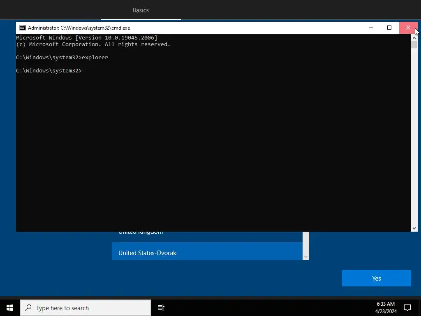Click the empty C:\Windows\system32 prompt line
Image resolution: width=421 pixels, height=316 pixels.
pos(49,71)
